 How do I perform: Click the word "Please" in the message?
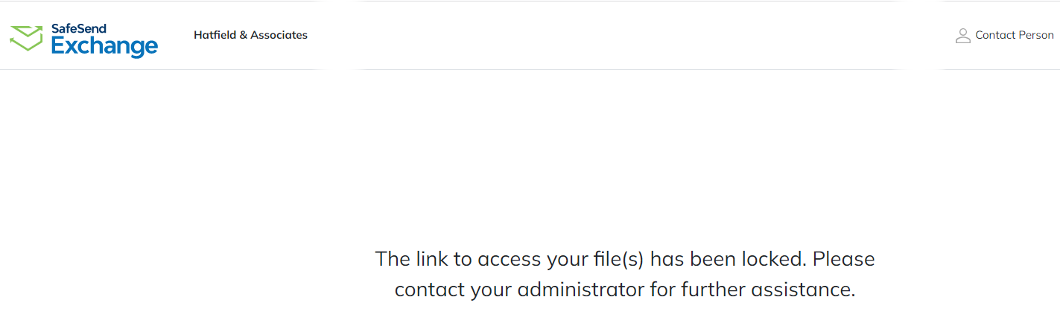(x=843, y=259)
